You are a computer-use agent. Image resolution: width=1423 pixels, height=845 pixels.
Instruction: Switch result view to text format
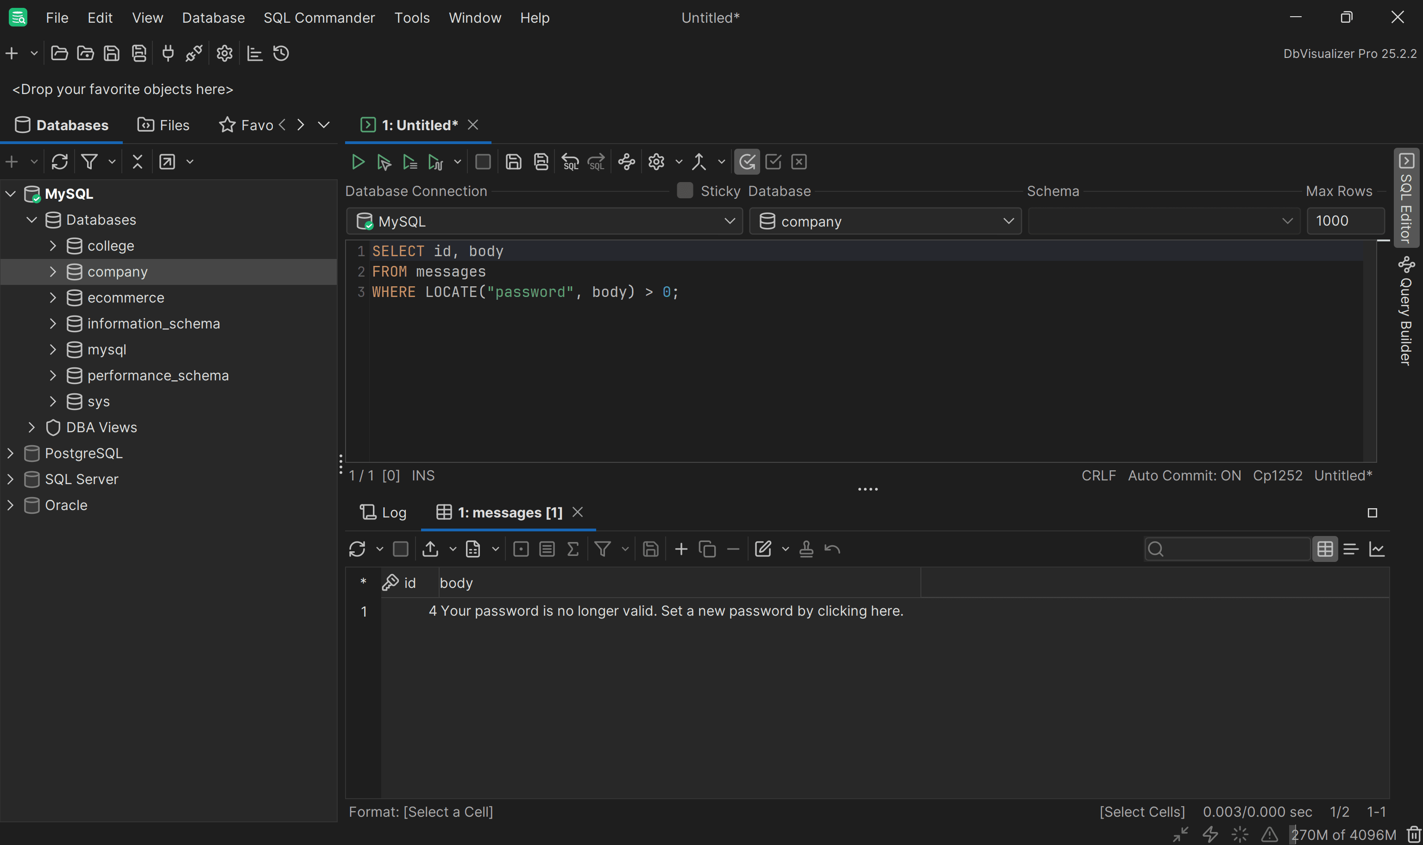coord(1351,549)
